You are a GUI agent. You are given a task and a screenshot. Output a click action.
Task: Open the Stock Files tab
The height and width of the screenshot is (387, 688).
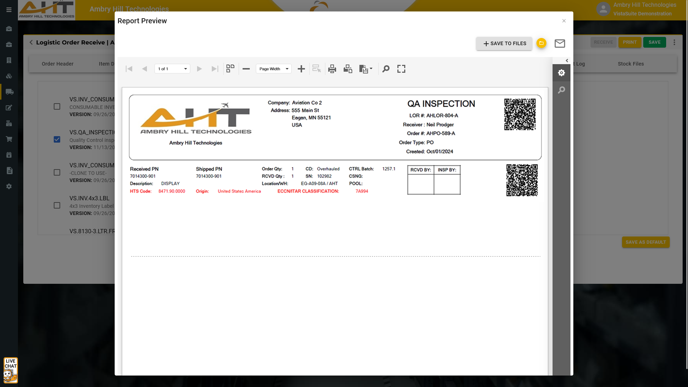point(631,64)
